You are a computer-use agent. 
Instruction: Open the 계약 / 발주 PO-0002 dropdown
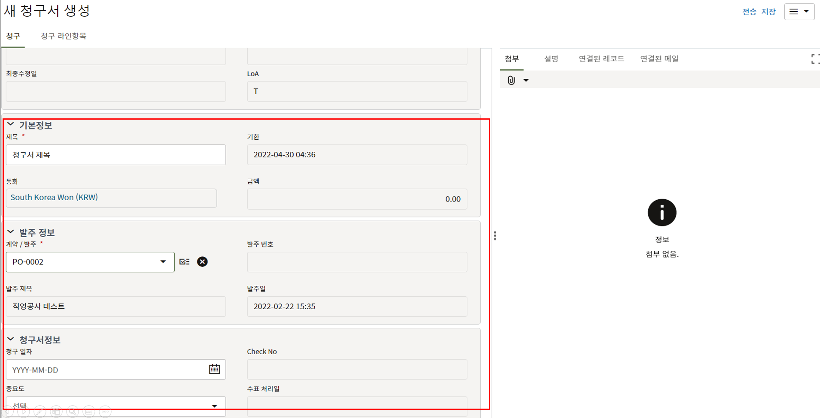coord(163,262)
